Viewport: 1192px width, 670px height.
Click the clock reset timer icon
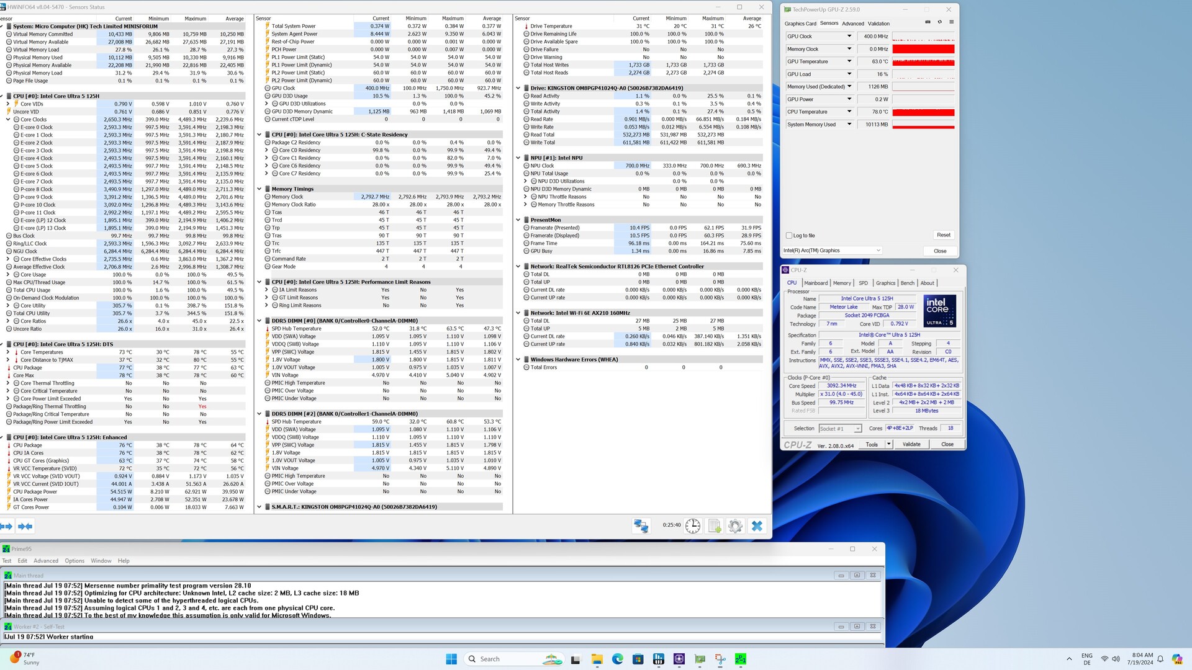pos(693,526)
